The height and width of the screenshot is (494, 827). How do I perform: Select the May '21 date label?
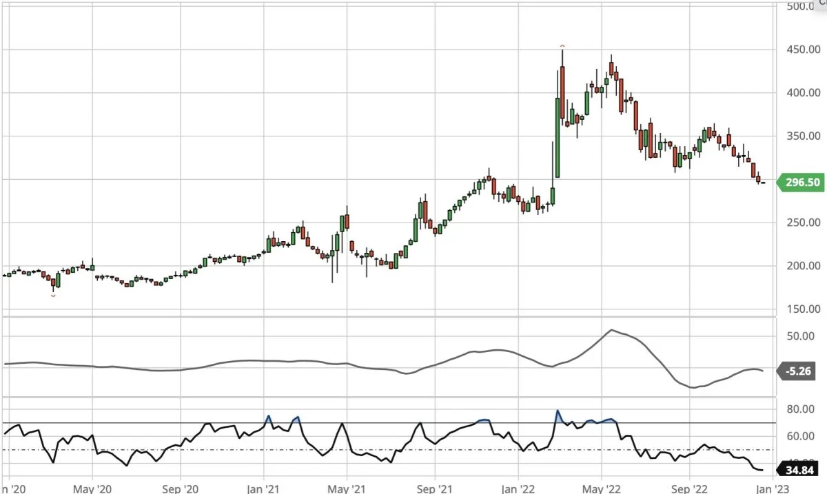pyautogui.click(x=347, y=488)
